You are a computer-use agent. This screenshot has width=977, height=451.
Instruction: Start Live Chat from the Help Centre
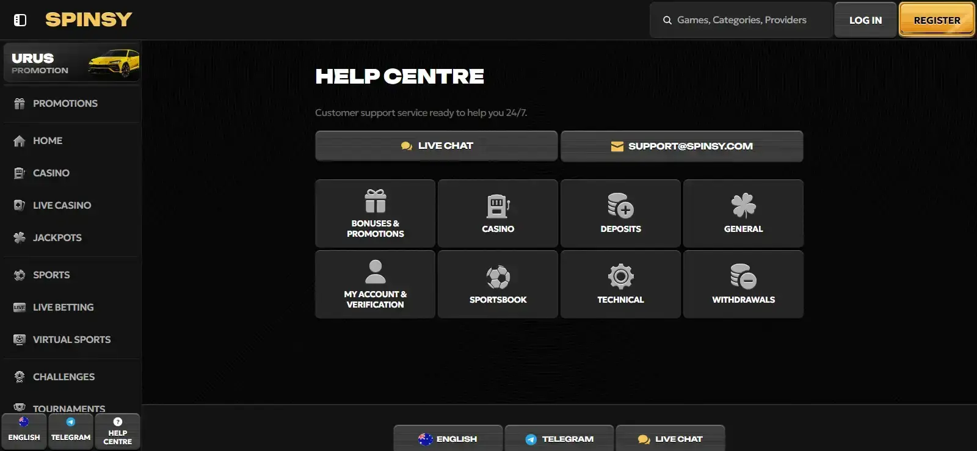click(437, 146)
